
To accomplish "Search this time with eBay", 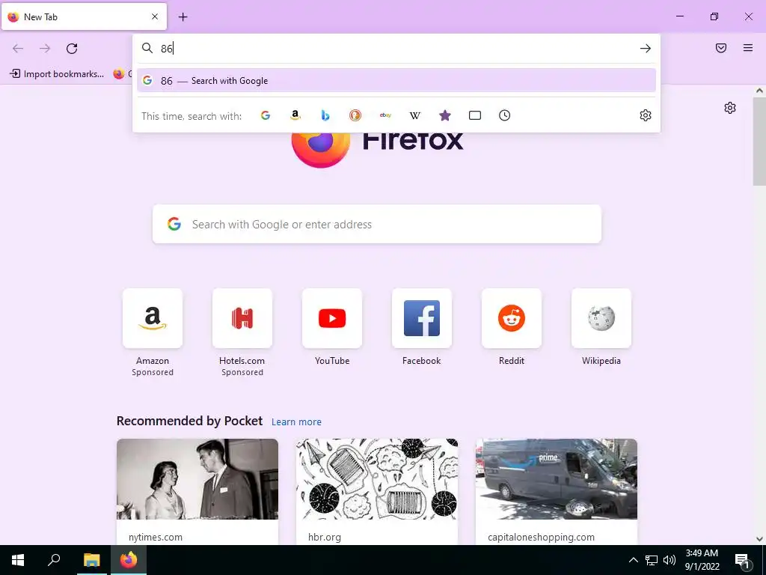I will [385, 115].
